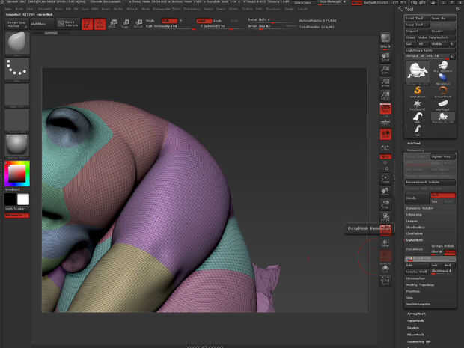Click the L.Sym icon
The height and width of the screenshot is (348, 464).
click(385, 147)
